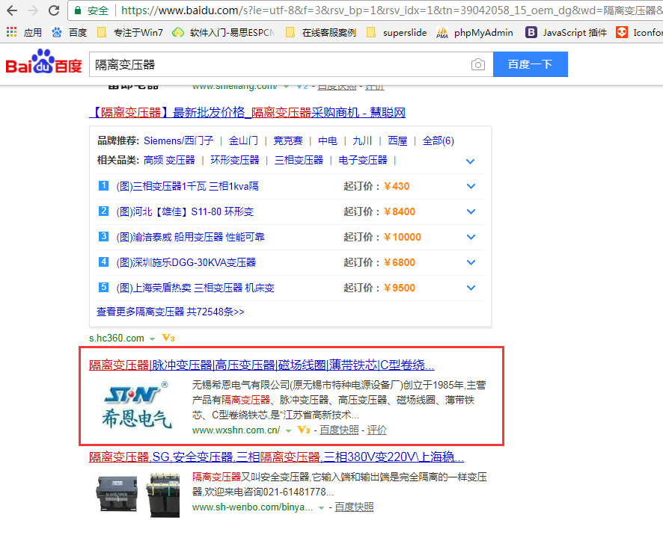Image resolution: width=663 pixels, height=541 pixels.
Task: Open category 三相变压器
Action: coord(299,160)
